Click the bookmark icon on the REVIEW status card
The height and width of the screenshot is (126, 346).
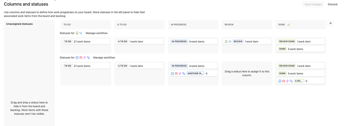[x=226, y=42]
